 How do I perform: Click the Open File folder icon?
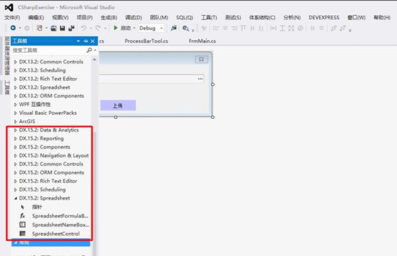point(54,28)
